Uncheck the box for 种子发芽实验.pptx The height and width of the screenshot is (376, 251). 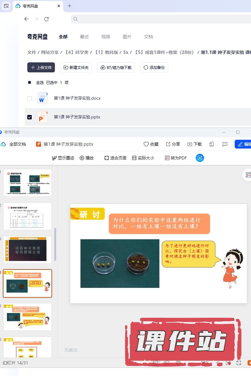(x=29, y=117)
